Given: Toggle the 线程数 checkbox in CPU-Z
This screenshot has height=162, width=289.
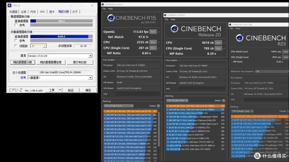Looking at the screenshot, I should 16,46.
